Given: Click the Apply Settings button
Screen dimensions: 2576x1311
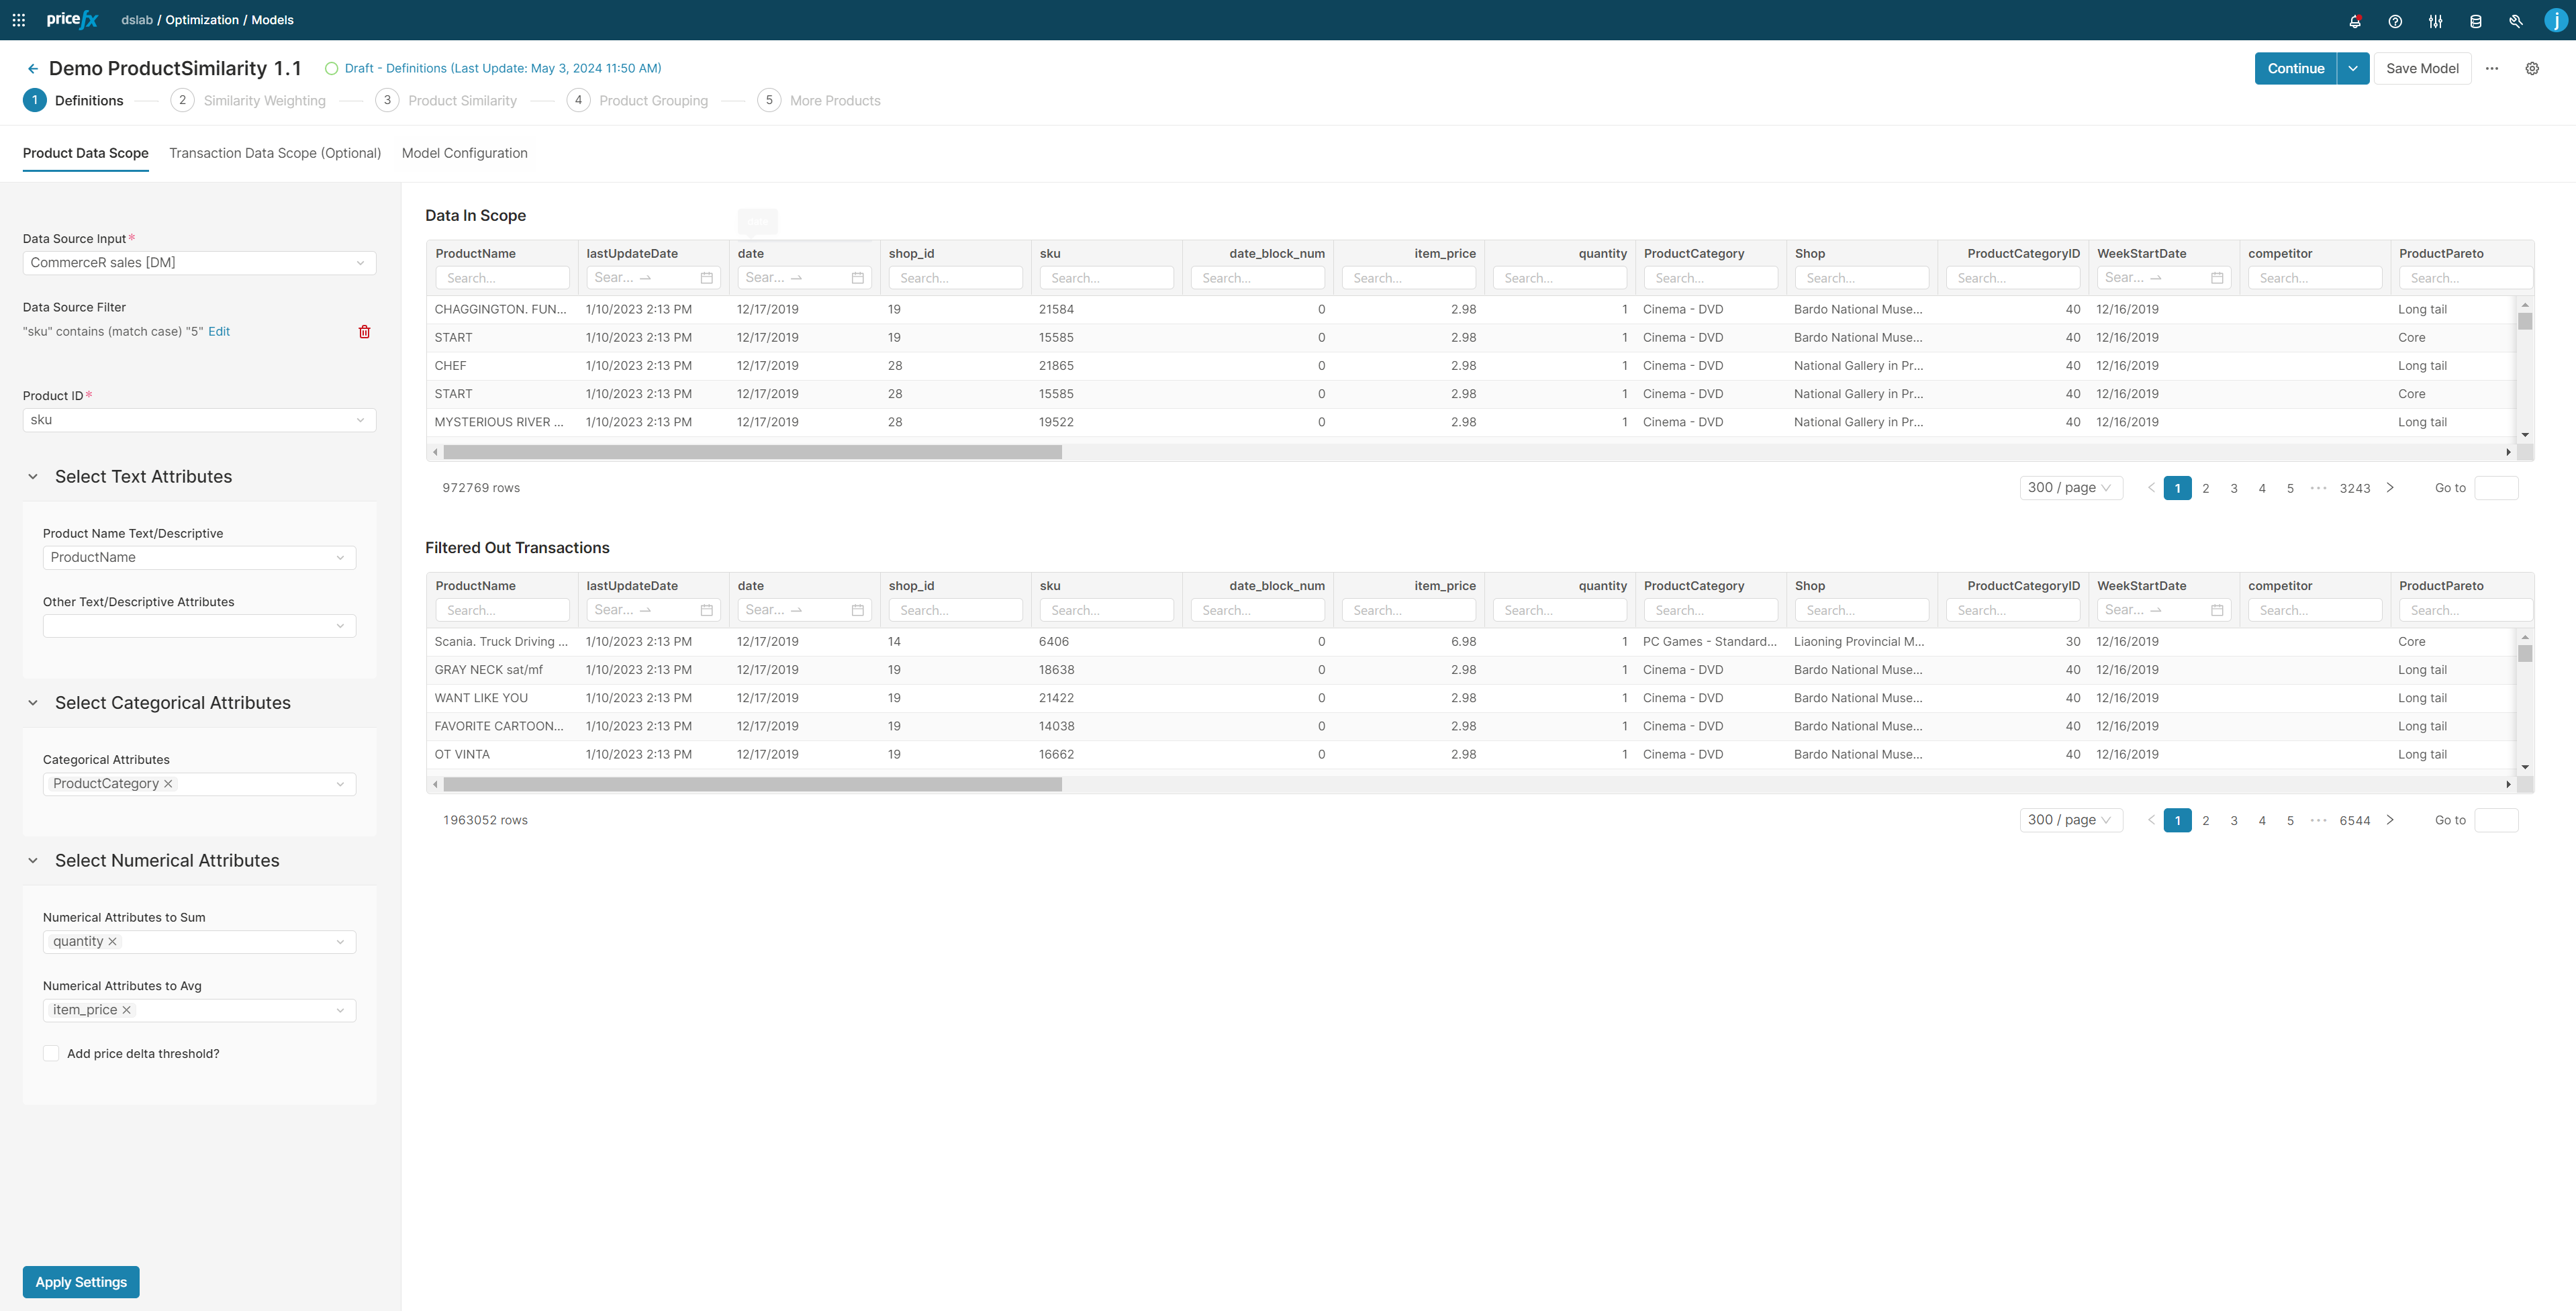Looking at the screenshot, I should coord(81,1282).
